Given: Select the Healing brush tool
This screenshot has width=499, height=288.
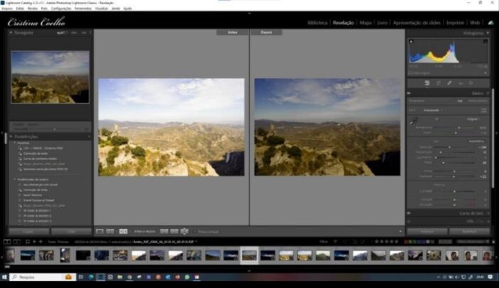Looking at the screenshot, I should point(449,83).
